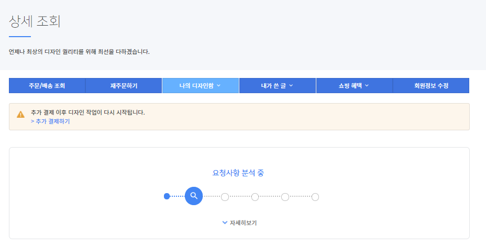This screenshot has height=247, width=486.
Task: Select the fifth step circle in progress tracker
Action: click(x=285, y=197)
